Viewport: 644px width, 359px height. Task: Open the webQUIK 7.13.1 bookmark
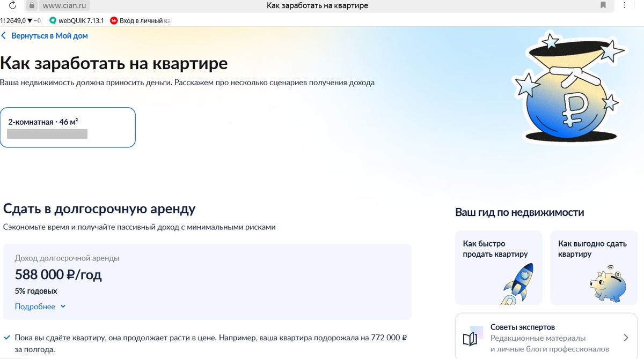coord(76,21)
